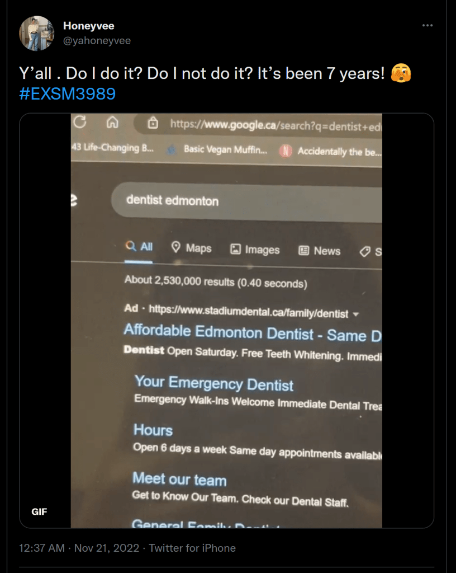Open Honeyvee's profile picture
The image size is (456, 573).
pos(37,34)
